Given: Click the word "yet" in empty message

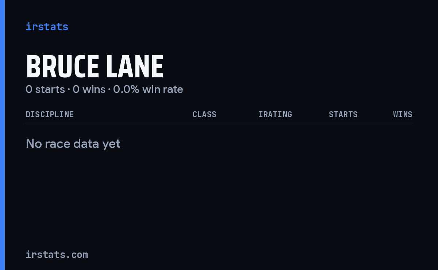Looking at the screenshot, I should 111,144.
